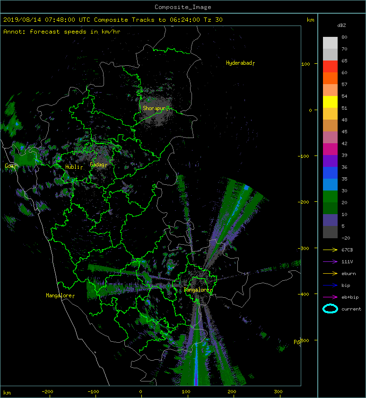Viewport: 366px width, 398px height.
Task: Click the yellow 67CB track arrow
Action: tap(330, 250)
